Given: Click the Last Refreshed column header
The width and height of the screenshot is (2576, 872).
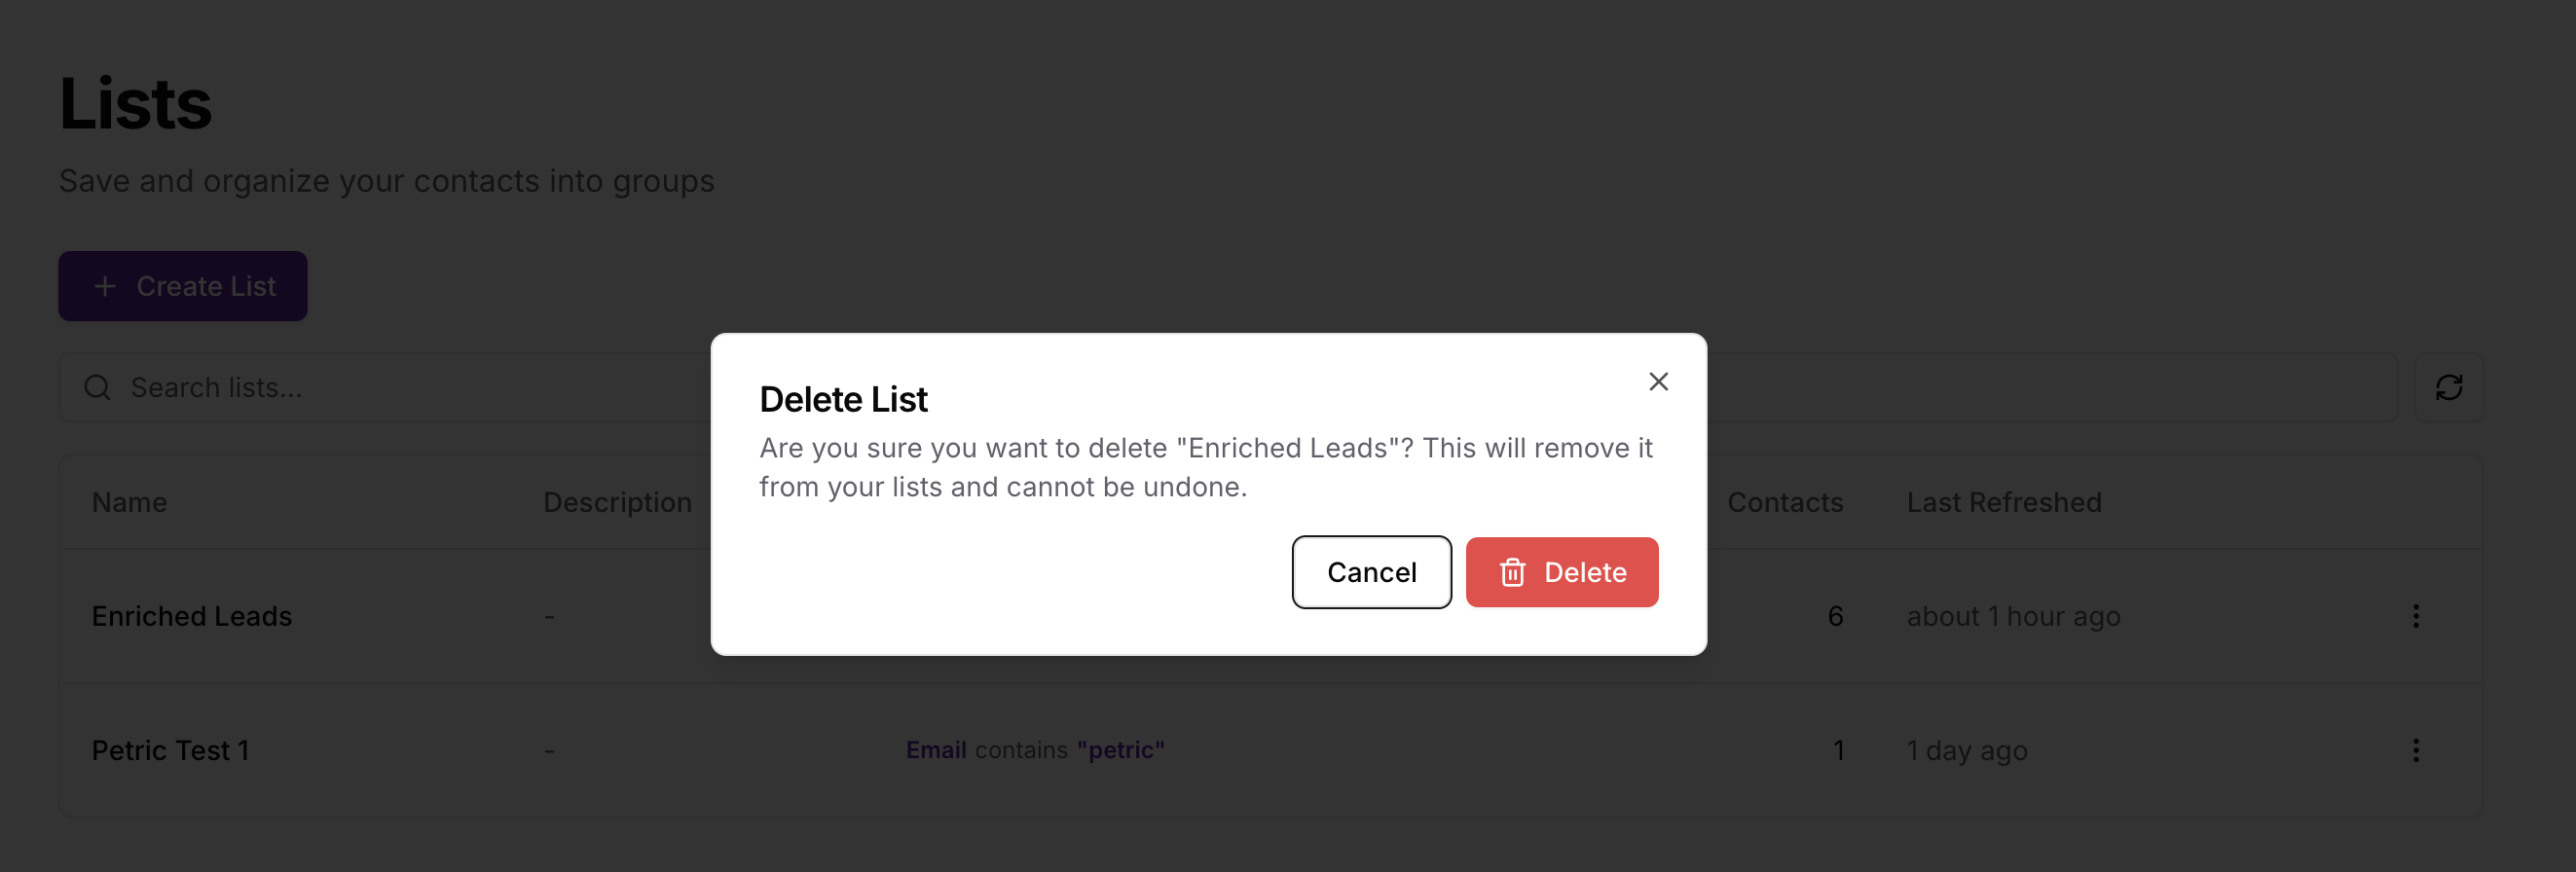Looking at the screenshot, I should point(2005,502).
